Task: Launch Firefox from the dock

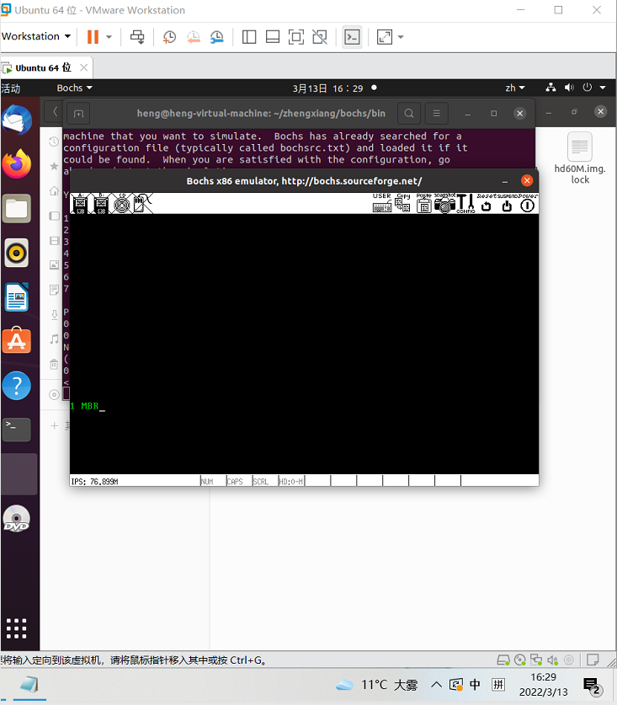Action: (x=17, y=164)
